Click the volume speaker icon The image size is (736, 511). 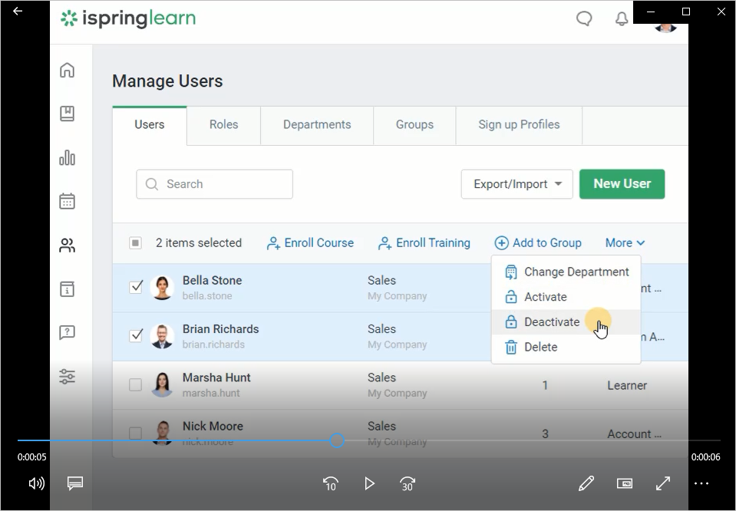pyautogui.click(x=36, y=483)
